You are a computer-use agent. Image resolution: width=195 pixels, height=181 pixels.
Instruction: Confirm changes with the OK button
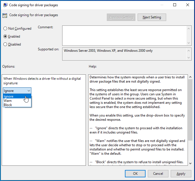click(135, 174)
